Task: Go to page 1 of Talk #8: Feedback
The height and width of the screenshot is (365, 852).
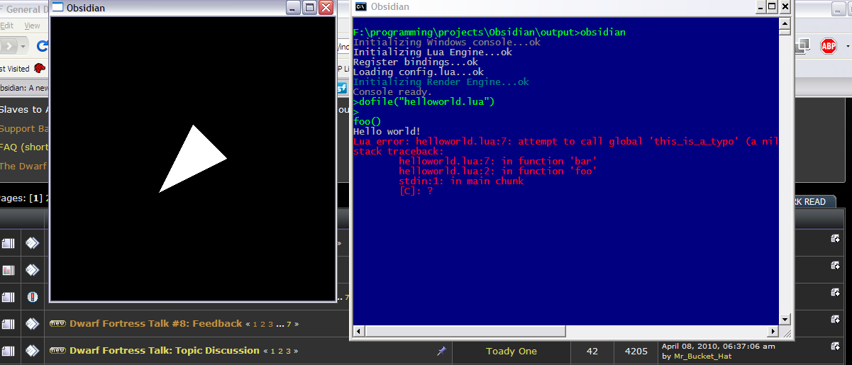Action: (x=254, y=324)
